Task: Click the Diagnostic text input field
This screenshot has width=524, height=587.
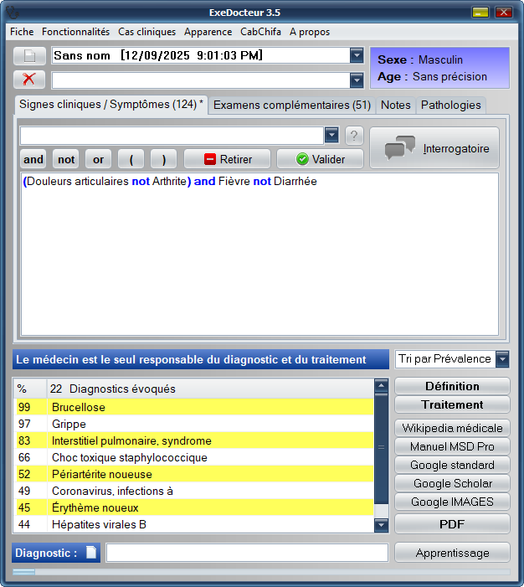Action: (247, 553)
